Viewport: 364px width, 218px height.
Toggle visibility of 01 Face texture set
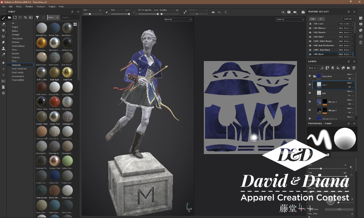(x=310, y=24)
